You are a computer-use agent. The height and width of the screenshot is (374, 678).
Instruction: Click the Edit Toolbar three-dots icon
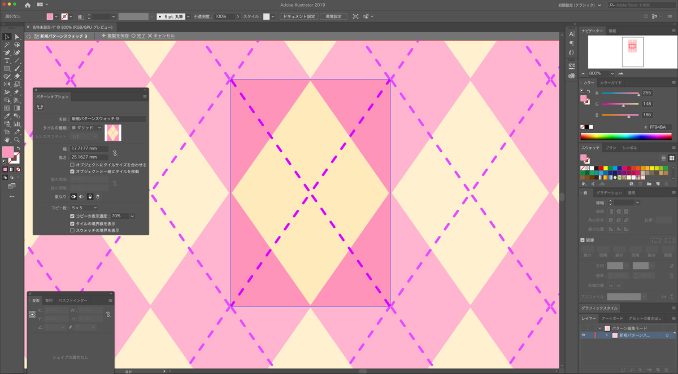click(12, 196)
